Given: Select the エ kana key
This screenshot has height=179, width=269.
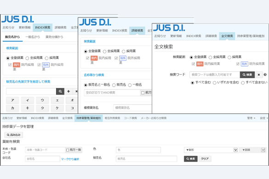Looking at the screenshot, I should (57, 100).
